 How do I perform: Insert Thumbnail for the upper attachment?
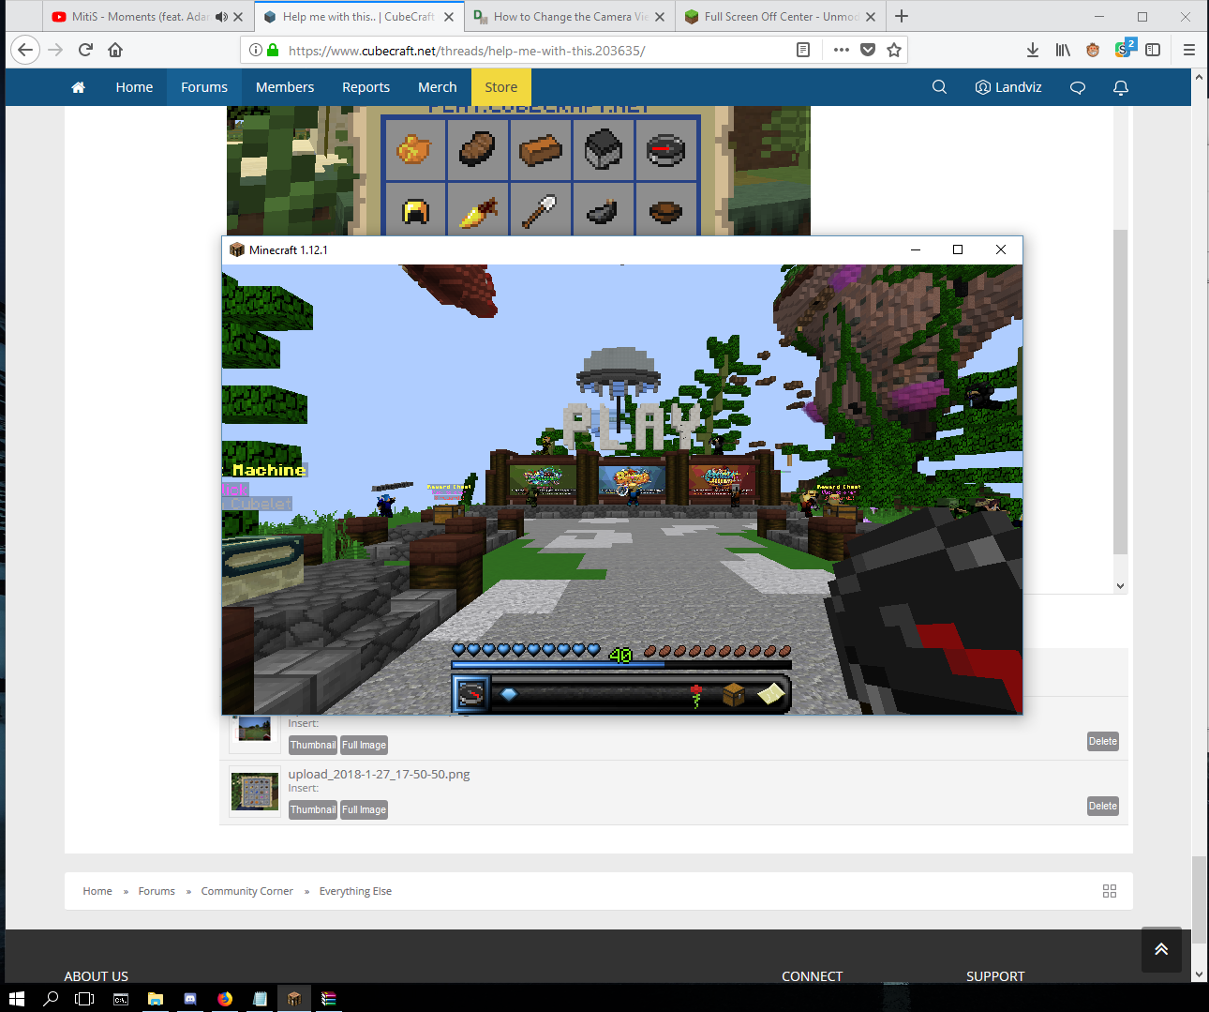point(313,745)
